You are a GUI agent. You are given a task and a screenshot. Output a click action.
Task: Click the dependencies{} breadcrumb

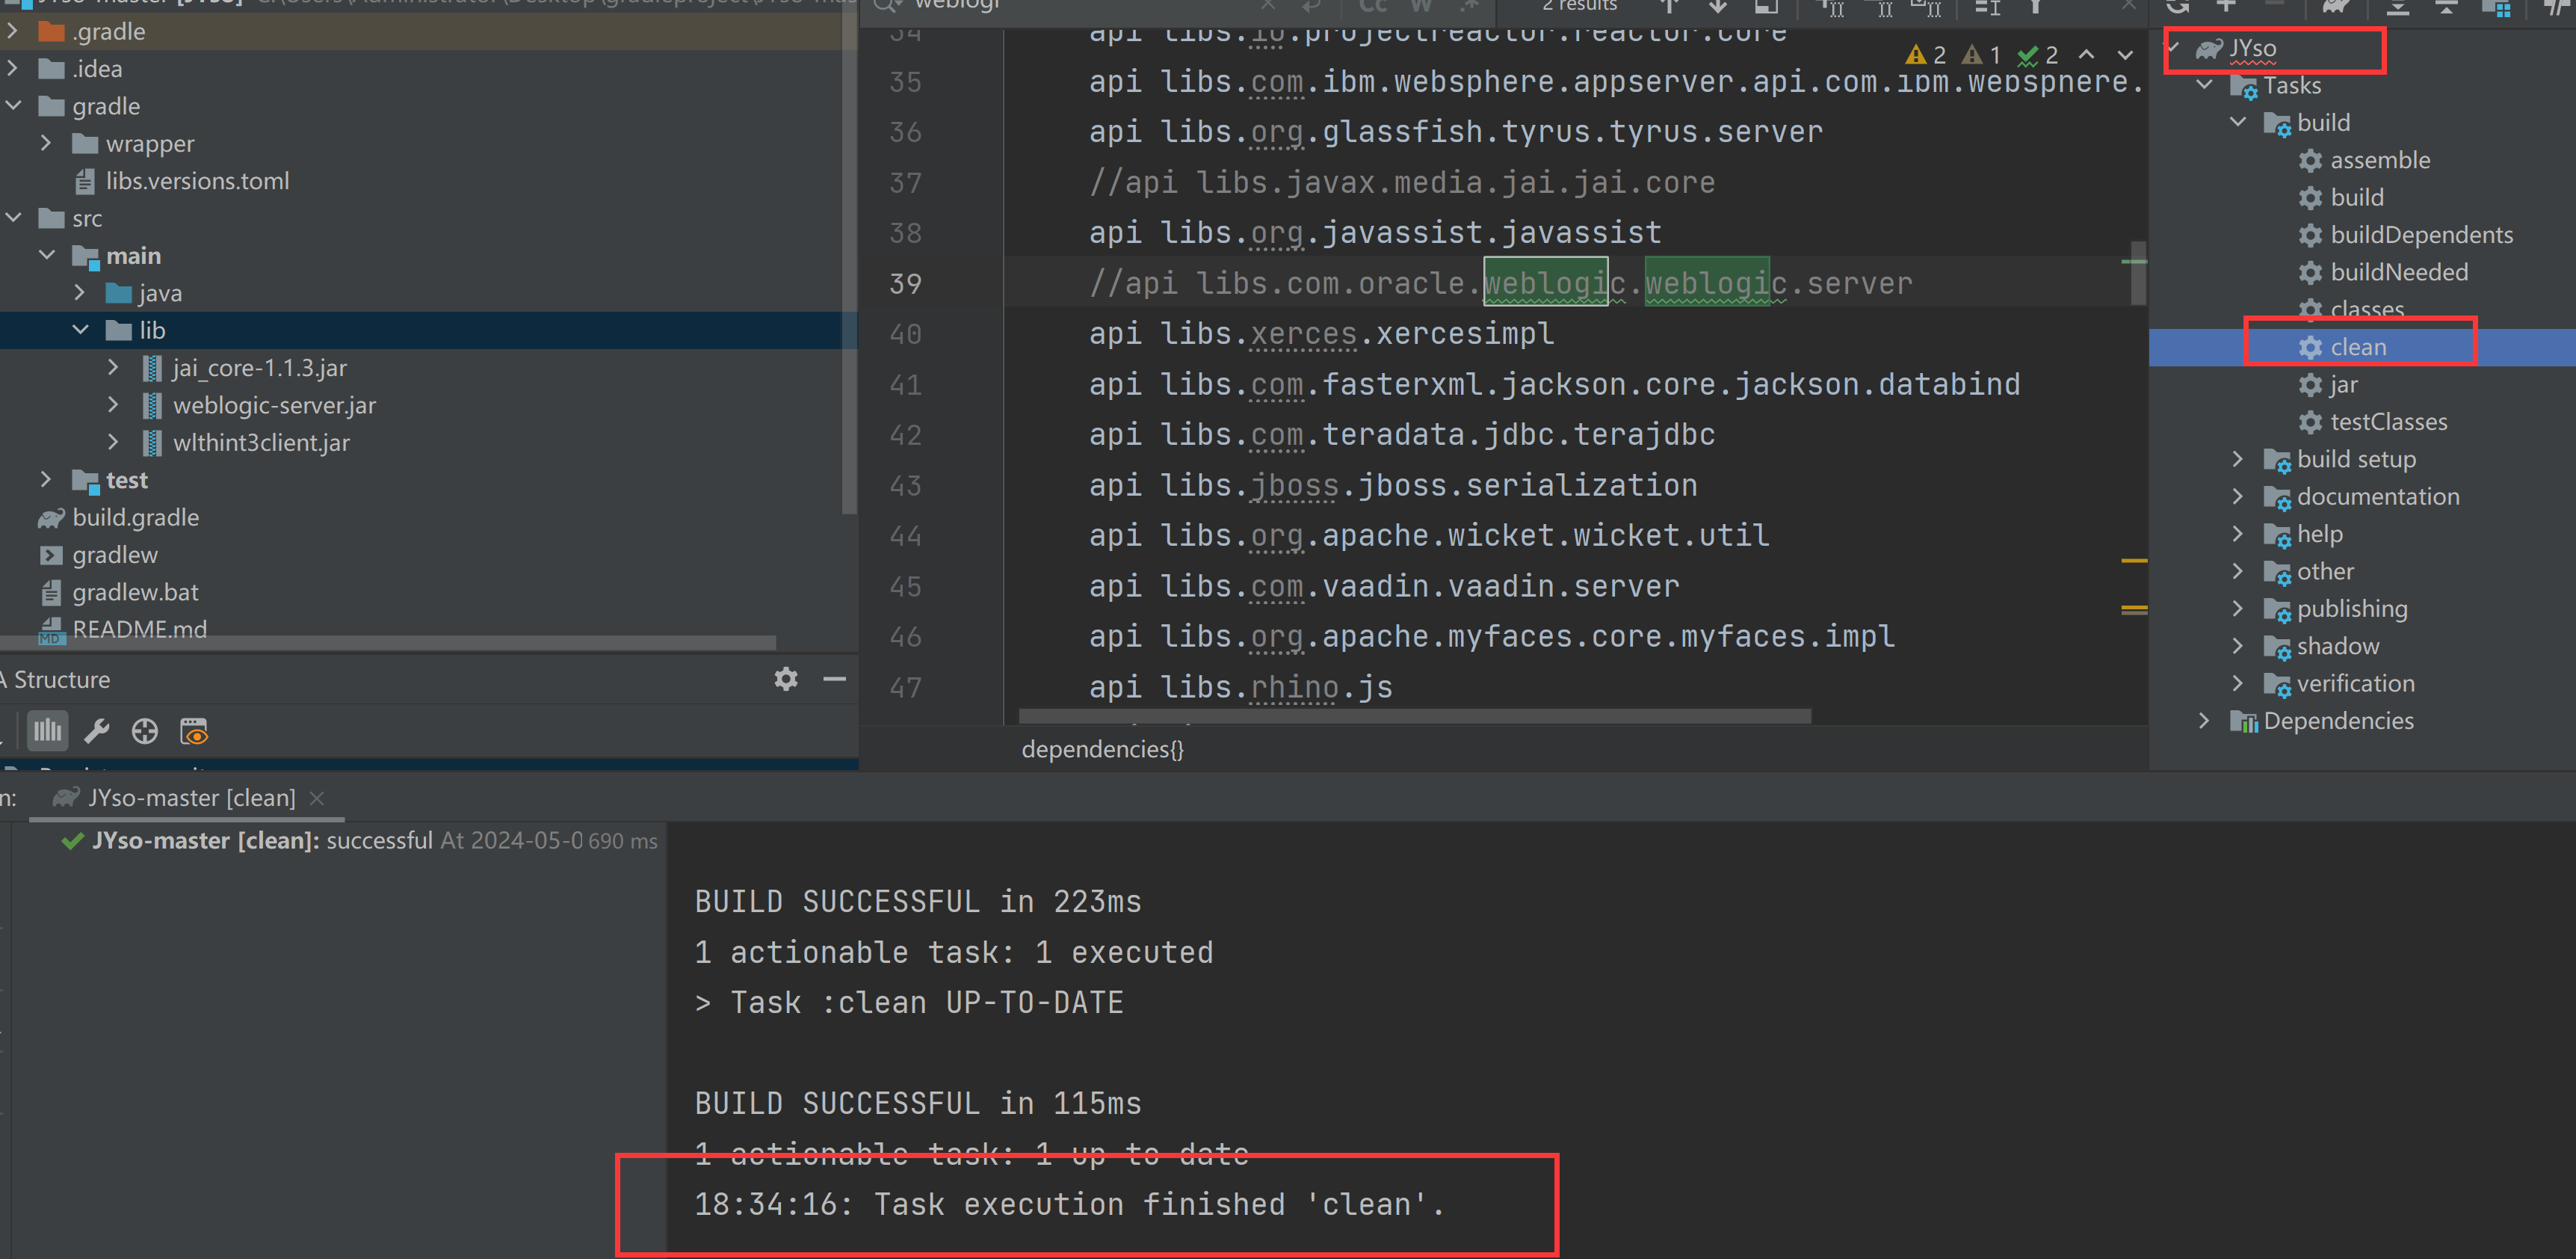tap(1102, 750)
